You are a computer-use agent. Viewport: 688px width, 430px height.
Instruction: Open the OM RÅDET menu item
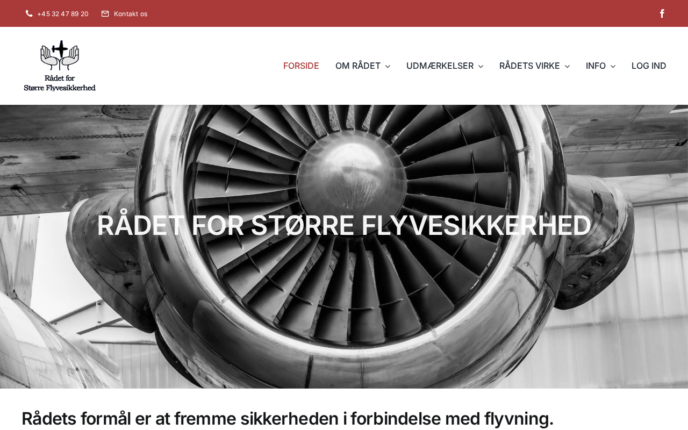click(x=358, y=66)
